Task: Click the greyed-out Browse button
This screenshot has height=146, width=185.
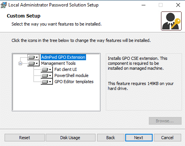Action: (x=165, y=121)
